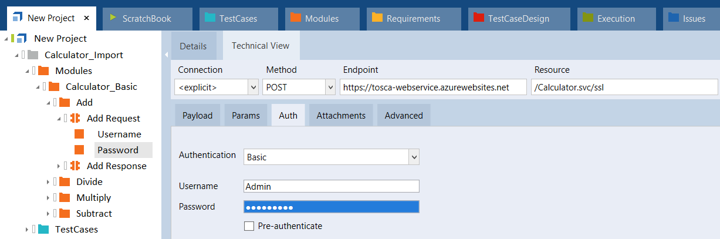Screen dimensions: 720x239
Task: Expand the Divide folder in tree
Action: coord(48,182)
